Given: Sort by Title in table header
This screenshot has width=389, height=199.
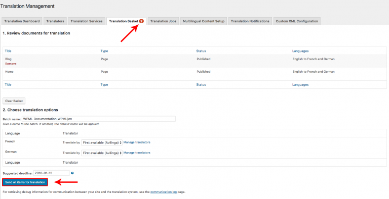Looking at the screenshot, I should coord(8,51).
